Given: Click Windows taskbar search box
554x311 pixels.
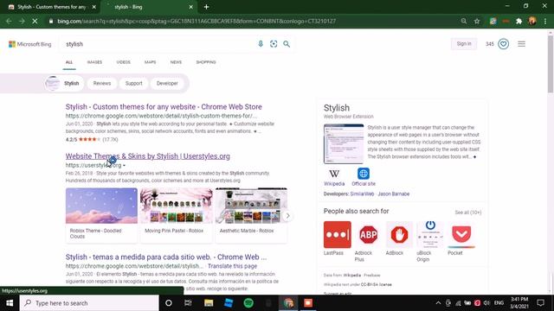Looking at the screenshot, I should point(89,303).
